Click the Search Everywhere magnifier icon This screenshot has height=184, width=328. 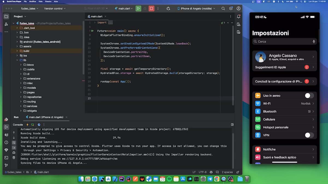(x=223, y=8)
